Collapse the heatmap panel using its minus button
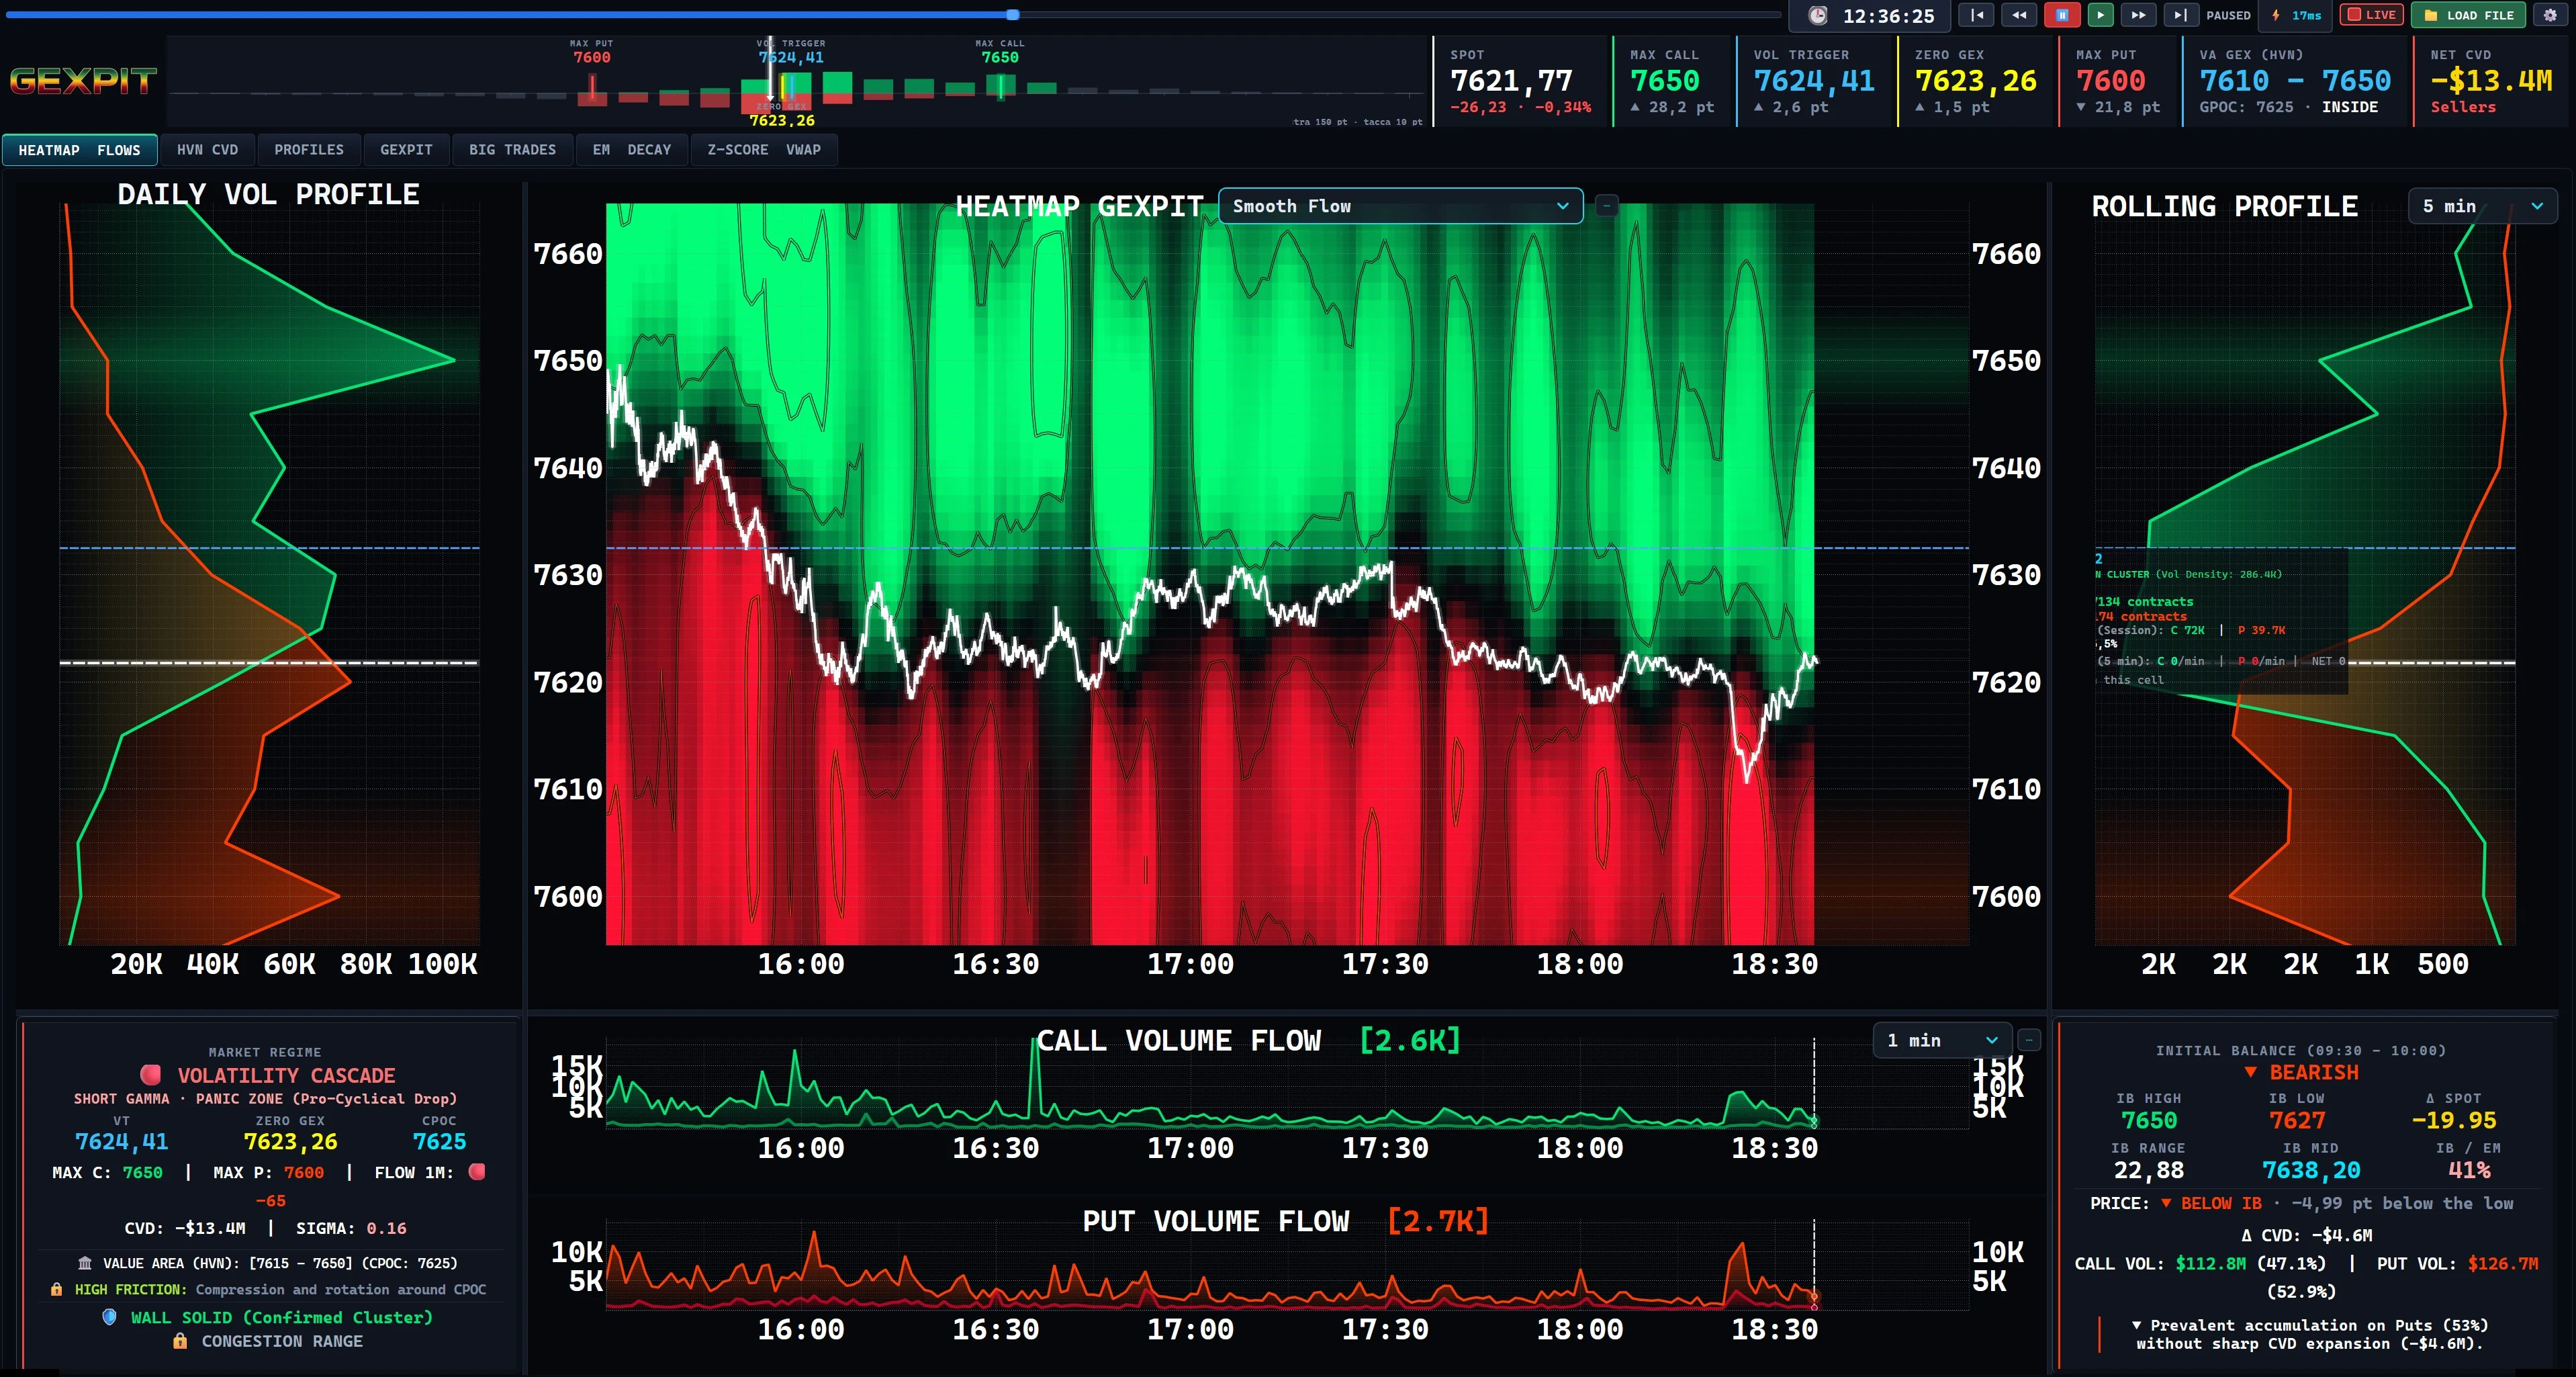 tap(1606, 206)
